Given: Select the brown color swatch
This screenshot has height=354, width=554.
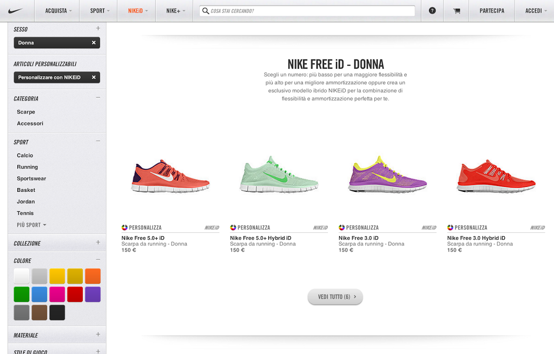Looking at the screenshot, I should [x=39, y=313].
